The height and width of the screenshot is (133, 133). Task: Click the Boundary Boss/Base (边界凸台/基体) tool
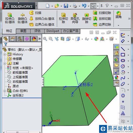click(x=42, y=25)
